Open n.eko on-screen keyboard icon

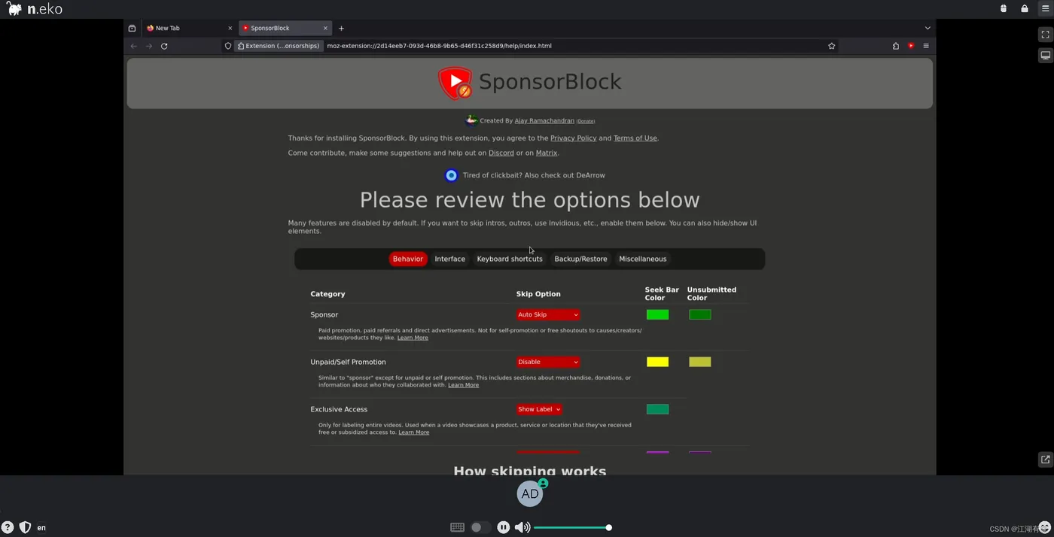click(457, 527)
